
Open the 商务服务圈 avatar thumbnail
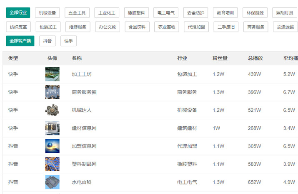tap(52, 92)
